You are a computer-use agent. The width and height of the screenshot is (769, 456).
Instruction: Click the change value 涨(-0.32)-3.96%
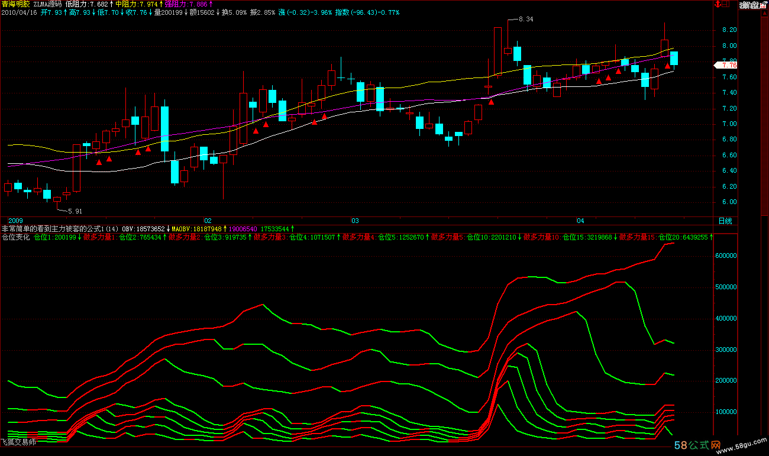[x=305, y=12]
